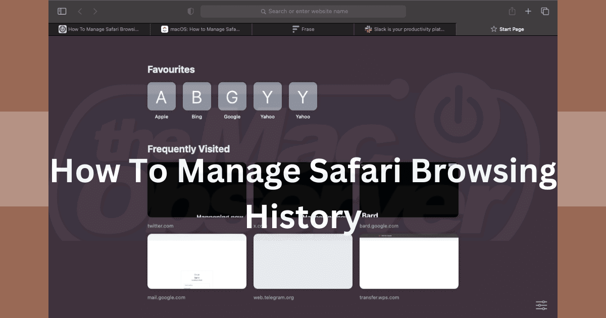Click the search or enter website field
Viewport: 606px width, 318px height.
[x=303, y=11]
